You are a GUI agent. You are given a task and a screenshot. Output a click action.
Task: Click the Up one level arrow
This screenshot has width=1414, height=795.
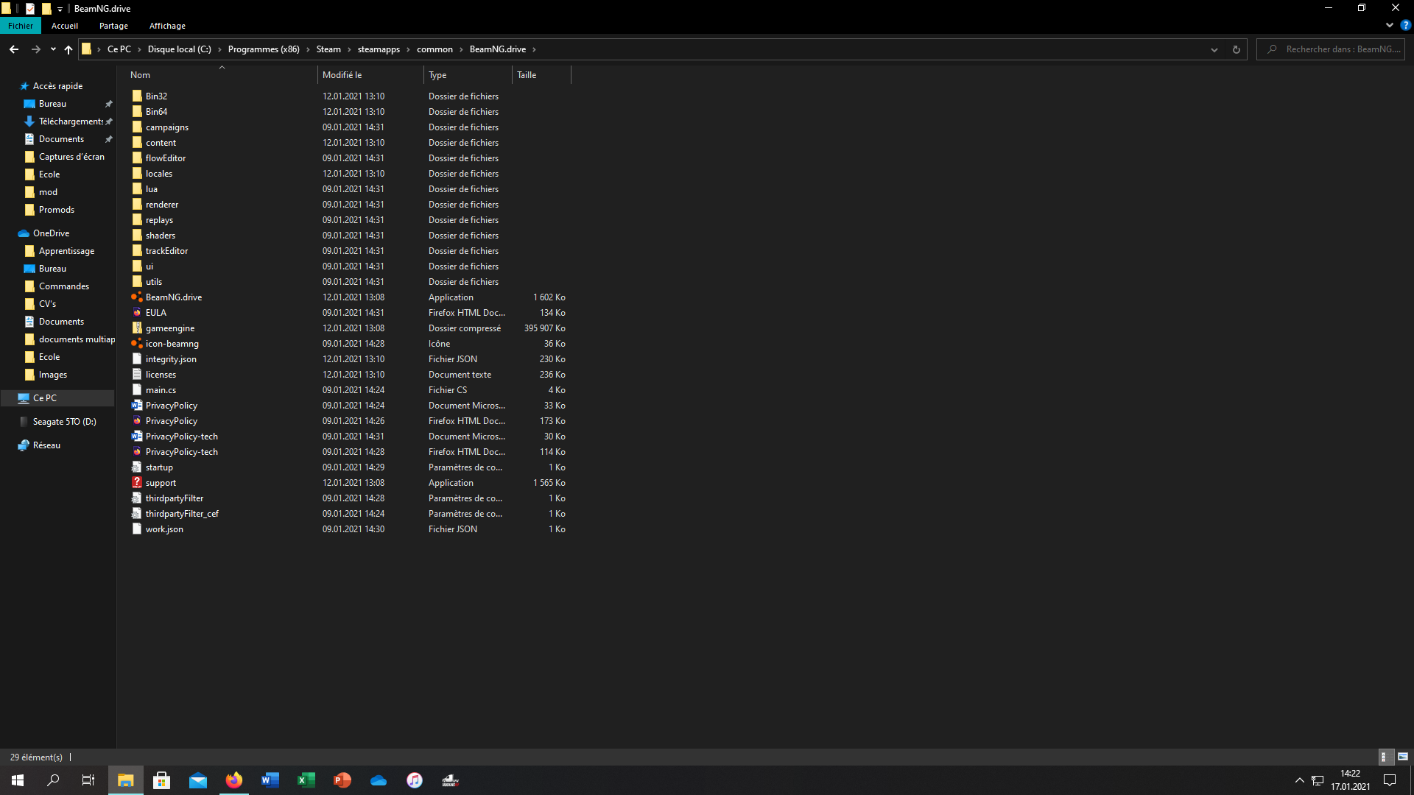pyautogui.click(x=68, y=49)
